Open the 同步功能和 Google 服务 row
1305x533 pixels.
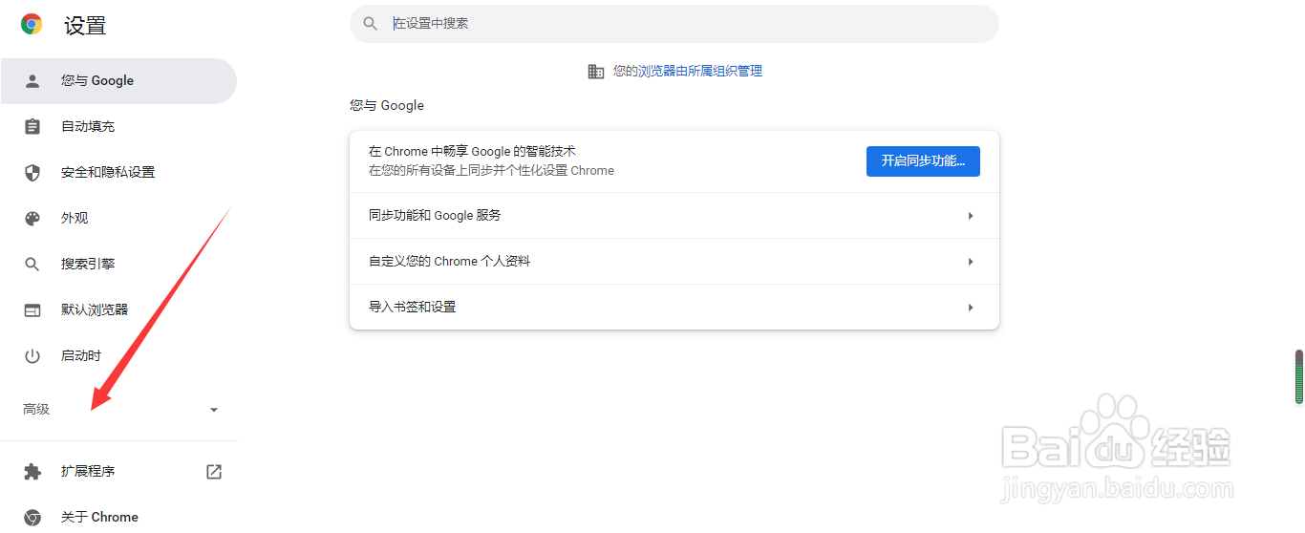tap(674, 216)
